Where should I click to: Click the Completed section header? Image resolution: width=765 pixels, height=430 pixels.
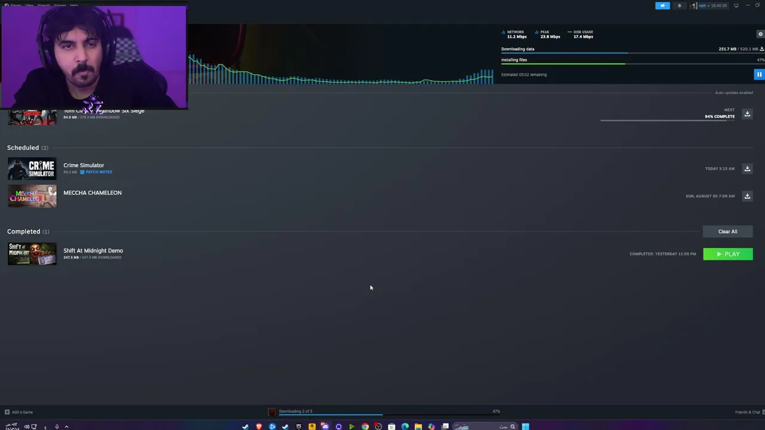tap(28, 231)
